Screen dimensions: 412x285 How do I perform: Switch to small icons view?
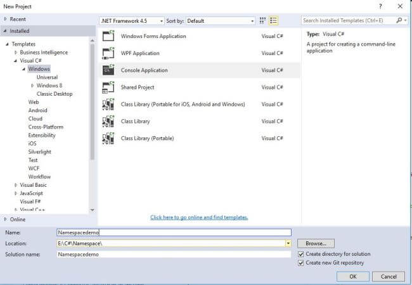click(x=262, y=20)
